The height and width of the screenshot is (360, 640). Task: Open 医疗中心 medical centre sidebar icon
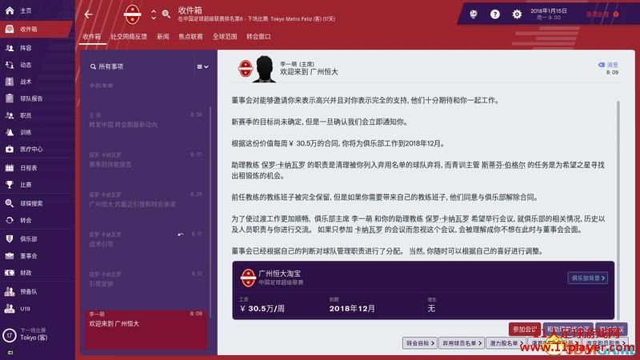tap(10, 150)
